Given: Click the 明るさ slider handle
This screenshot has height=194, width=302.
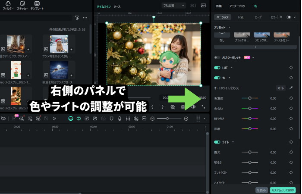Looking at the screenshot, I should [x=250, y=162].
